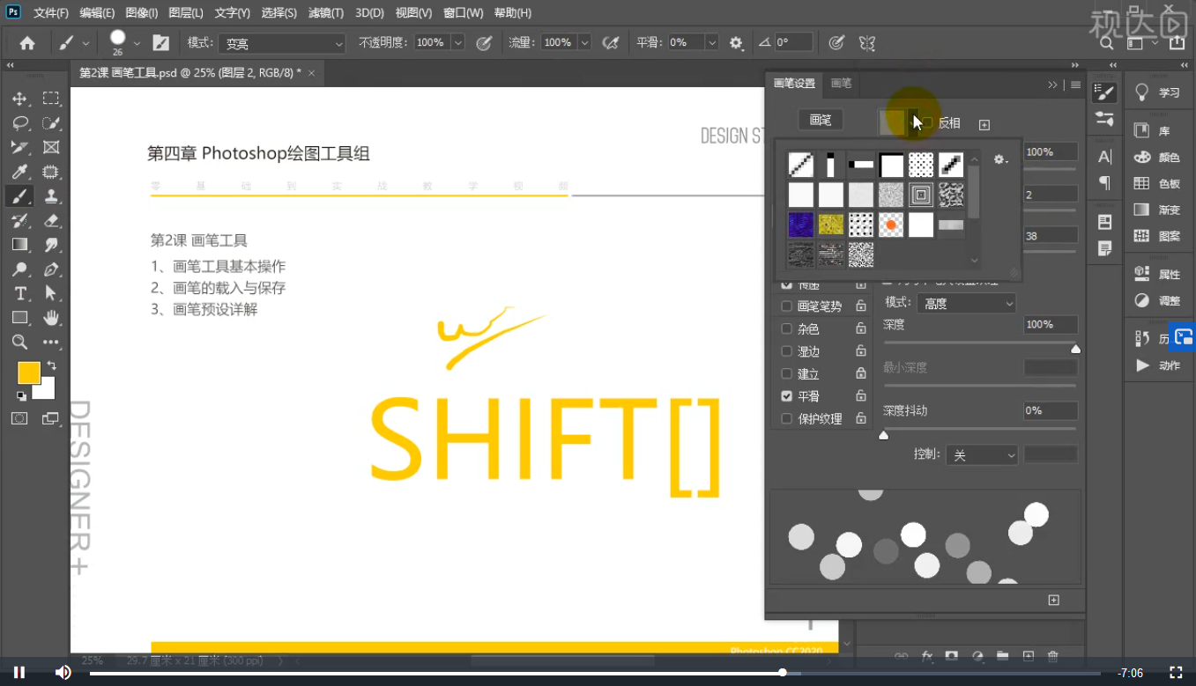Open the texture 模式 高度 dropdown

tap(967, 303)
